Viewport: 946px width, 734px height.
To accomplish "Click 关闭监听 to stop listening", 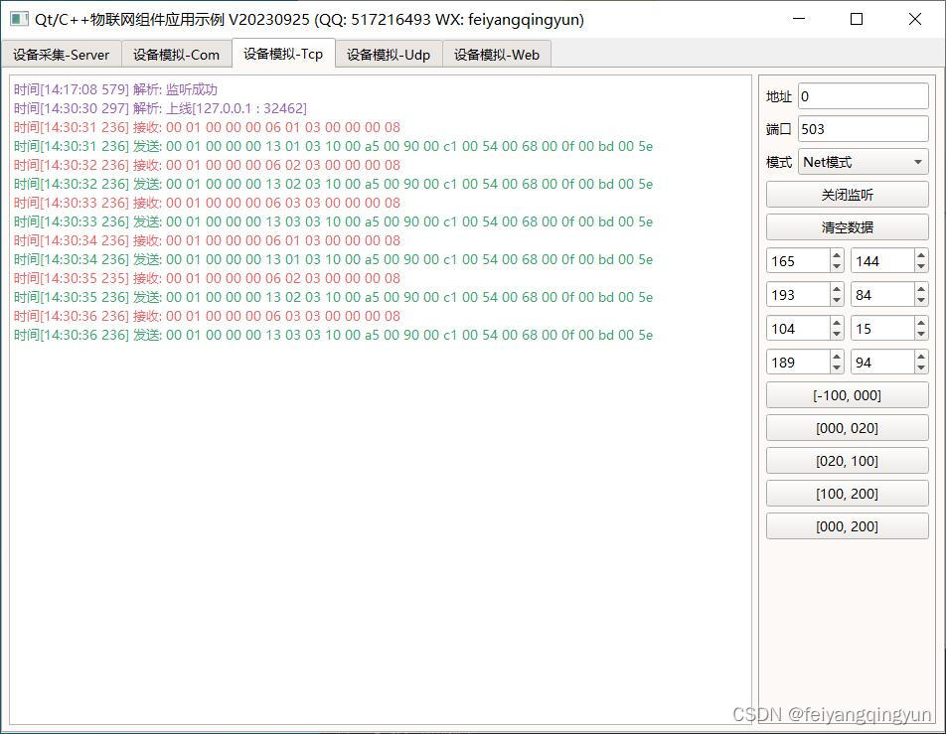I will [x=847, y=194].
